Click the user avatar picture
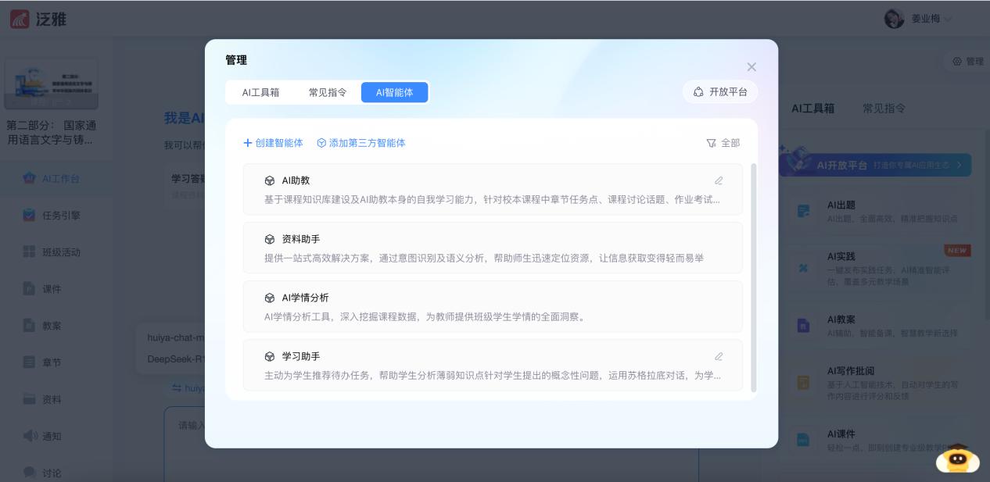Image resolution: width=990 pixels, height=482 pixels. click(x=894, y=19)
